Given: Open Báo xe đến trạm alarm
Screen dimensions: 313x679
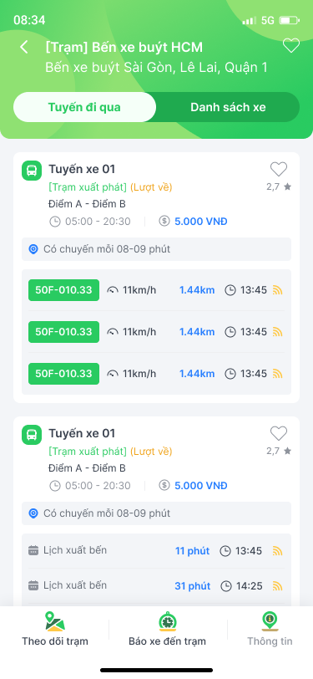Looking at the screenshot, I should click(167, 629).
